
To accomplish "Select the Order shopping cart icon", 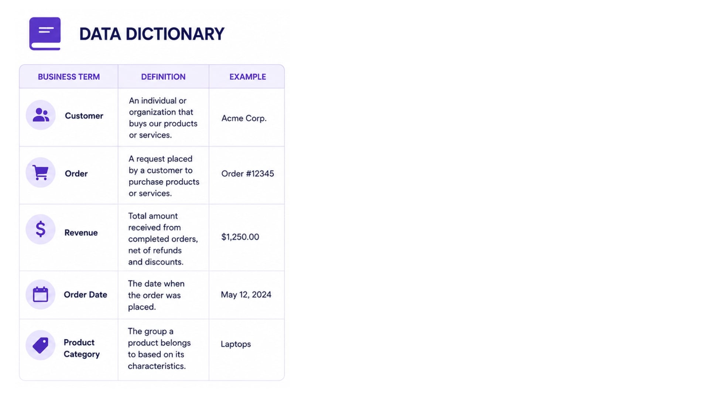I will coord(41,173).
